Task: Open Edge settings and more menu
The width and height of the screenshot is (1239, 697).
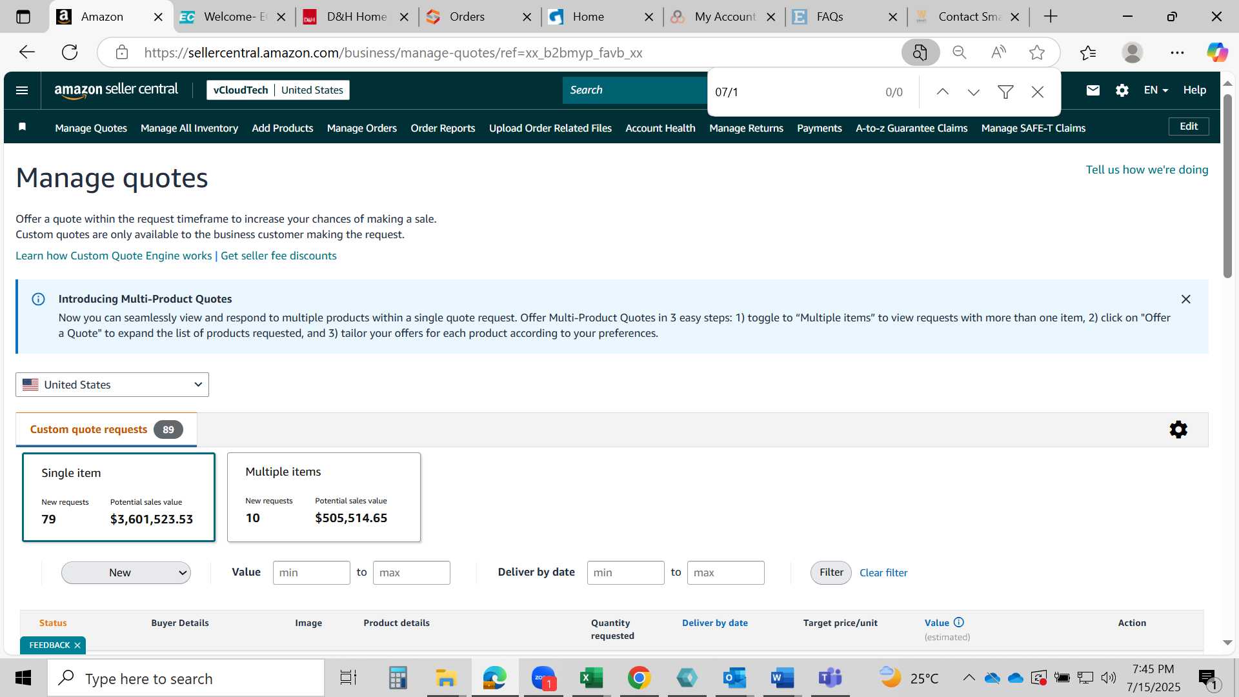Action: [x=1177, y=52]
